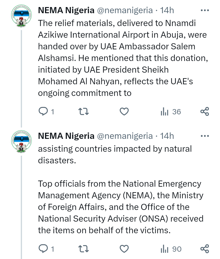Open the second tweet's 14h timestamp

167,136
